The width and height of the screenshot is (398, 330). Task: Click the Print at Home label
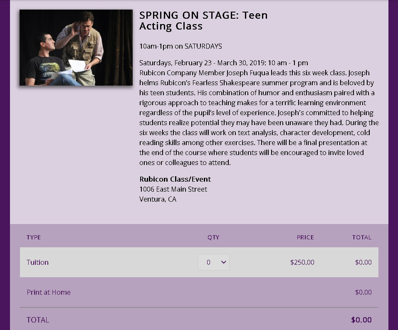point(49,292)
